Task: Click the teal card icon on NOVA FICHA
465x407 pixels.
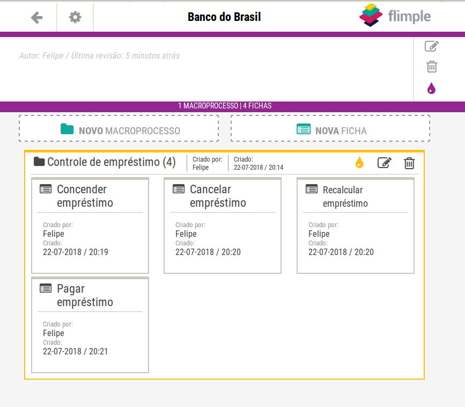Action: click(x=304, y=129)
